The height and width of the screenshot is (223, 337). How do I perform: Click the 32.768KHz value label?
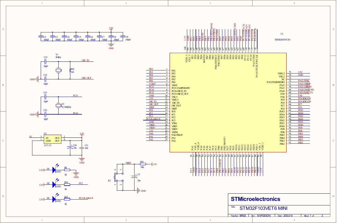coord(66,107)
